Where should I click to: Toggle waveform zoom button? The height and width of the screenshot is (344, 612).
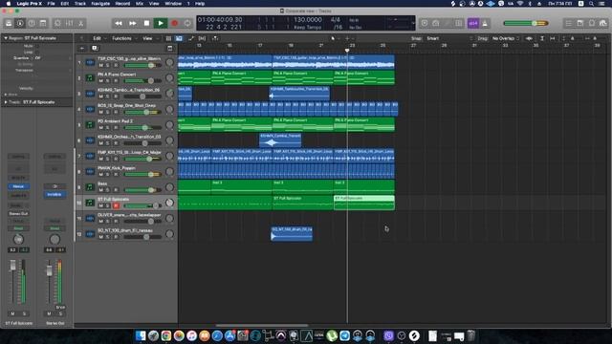[x=529, y=38]
